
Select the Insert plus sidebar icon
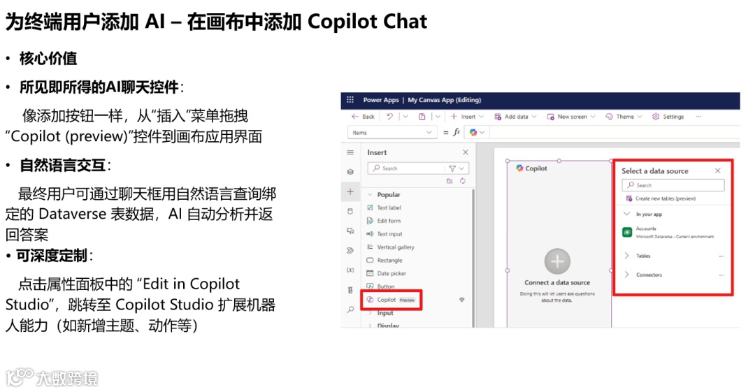point(350,191)
